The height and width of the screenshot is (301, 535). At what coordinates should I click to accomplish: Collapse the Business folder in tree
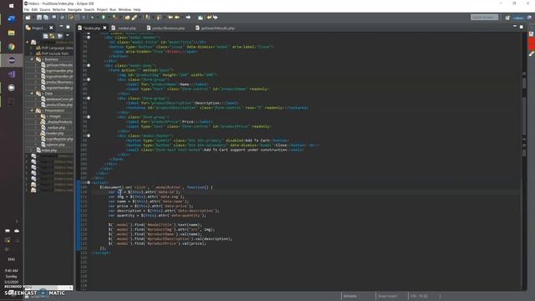point(32,59)
